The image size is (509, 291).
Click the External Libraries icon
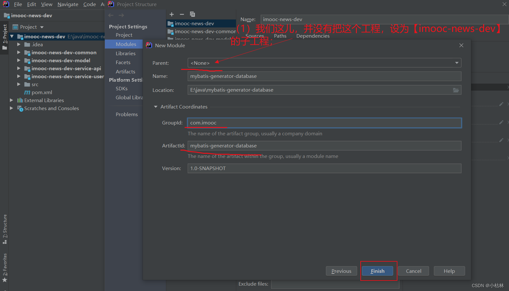point(20,101)
